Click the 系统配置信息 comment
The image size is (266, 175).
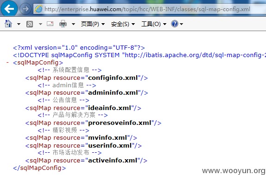pyautogui.click(x=70, y=70)
